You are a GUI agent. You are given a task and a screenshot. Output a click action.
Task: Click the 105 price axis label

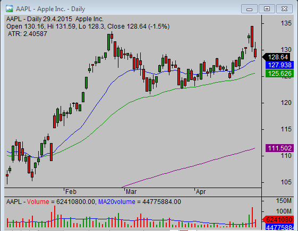286,182
